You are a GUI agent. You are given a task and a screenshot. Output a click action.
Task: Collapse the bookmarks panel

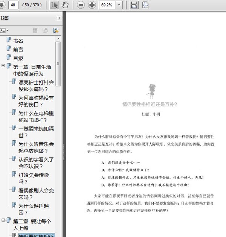(59, 18)
